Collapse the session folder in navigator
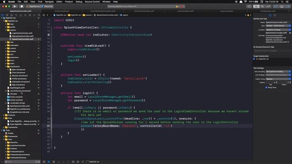 6,30
